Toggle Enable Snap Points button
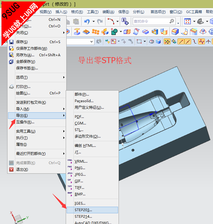This screenshot has width=213, height=224. (x=167, y=42)
